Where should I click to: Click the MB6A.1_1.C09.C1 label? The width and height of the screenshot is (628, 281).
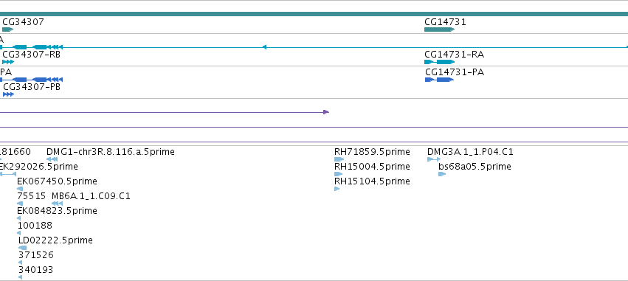[91, 196]
